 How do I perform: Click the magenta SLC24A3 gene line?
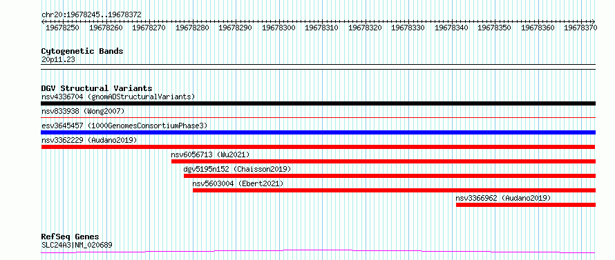tap(319, 252)
